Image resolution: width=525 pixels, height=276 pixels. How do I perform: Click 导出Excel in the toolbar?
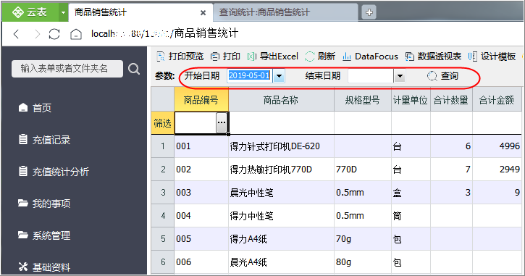pos(272,57)
